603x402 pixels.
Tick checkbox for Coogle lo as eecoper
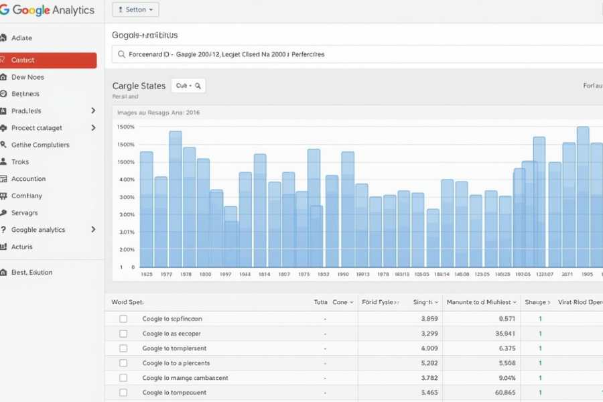click(123, 334)
